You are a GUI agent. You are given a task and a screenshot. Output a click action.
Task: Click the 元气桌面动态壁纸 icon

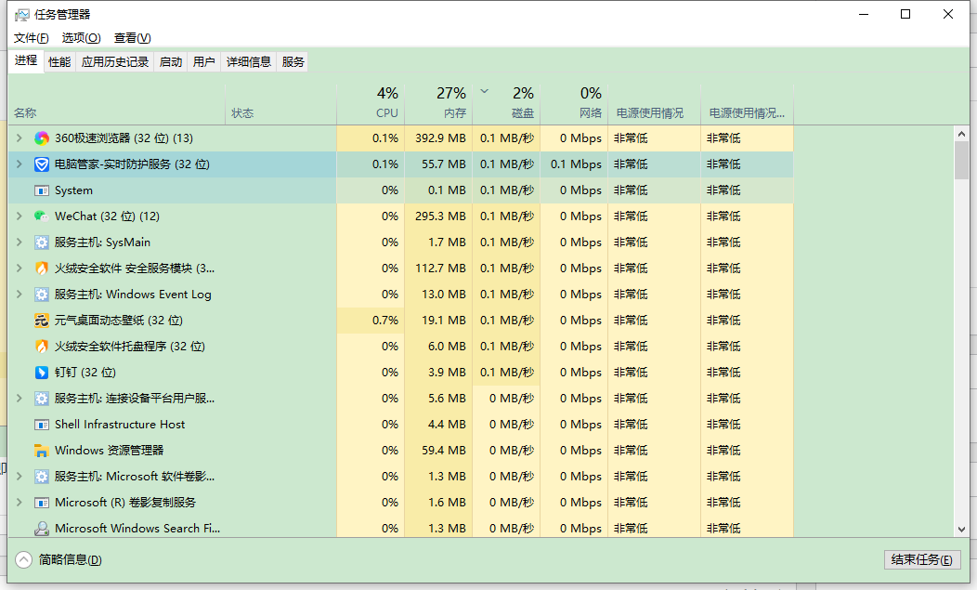(x=42, y=321)
